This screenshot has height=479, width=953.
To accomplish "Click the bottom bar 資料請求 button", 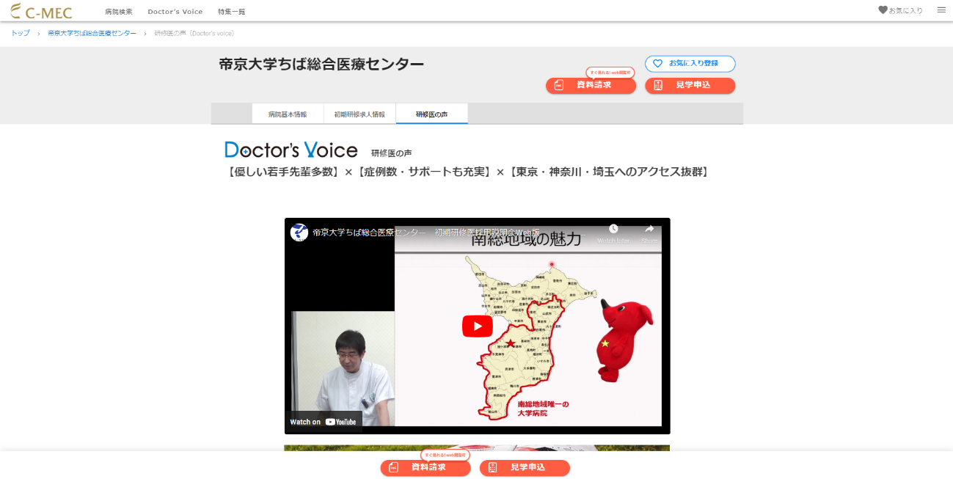I will click(x=426, y=467).
